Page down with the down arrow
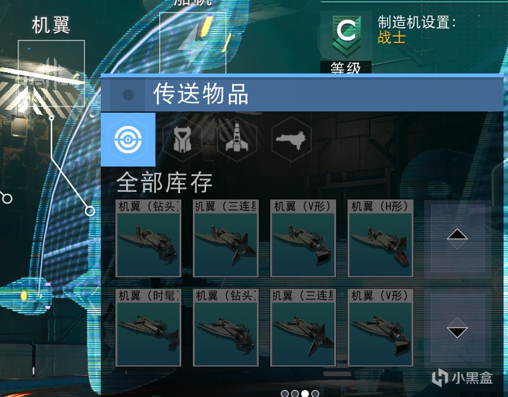Viewport: 508px width, 397px height. click(457, 327)
